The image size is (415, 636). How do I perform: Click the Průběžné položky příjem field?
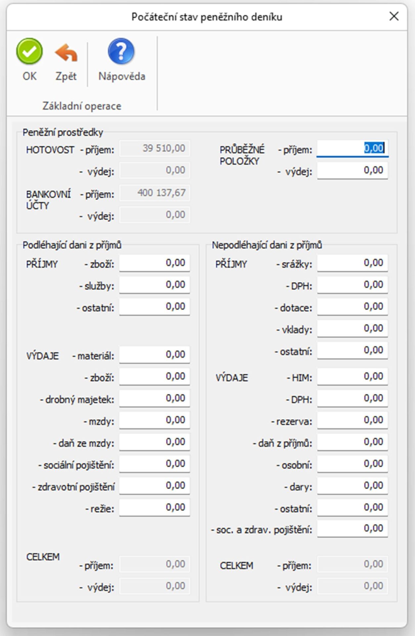[352, 148]
